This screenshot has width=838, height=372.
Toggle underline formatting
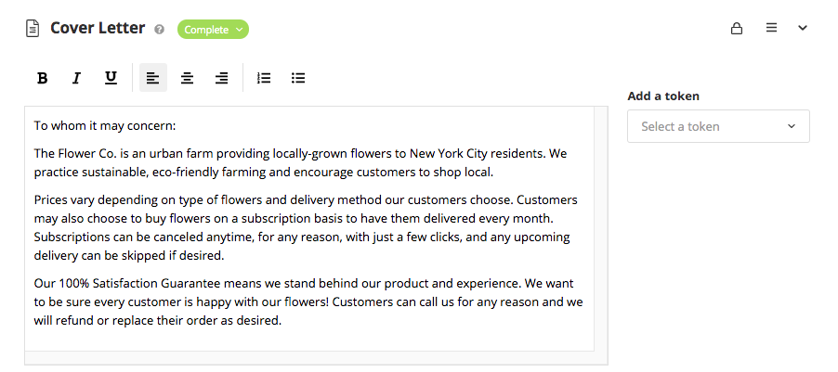click(111, 78)
